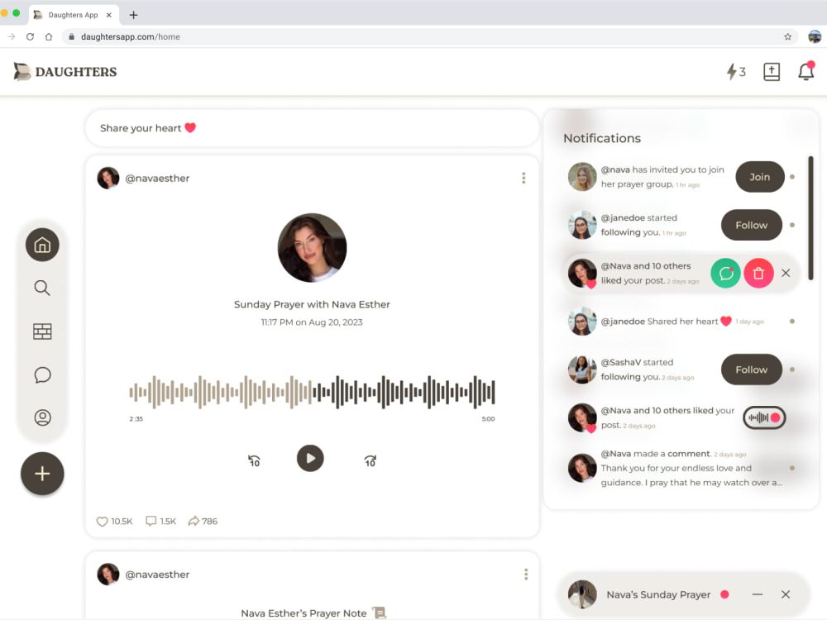Open options menu on Prayer Note post
Viewport: 827px width, 620px height.
(526, 575)
